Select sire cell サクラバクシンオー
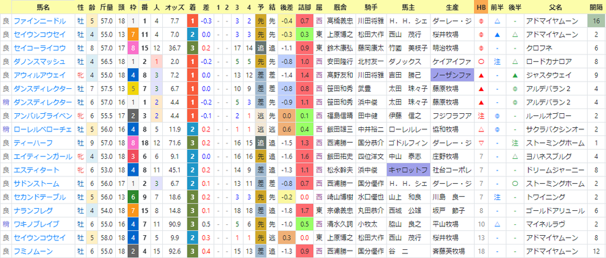 point(555,129)
